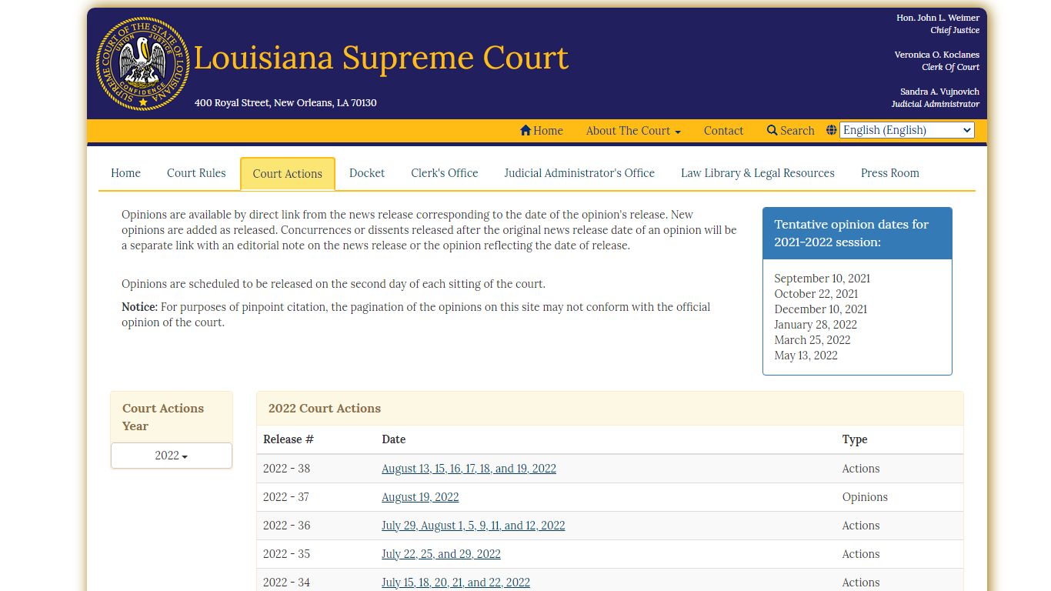The image size is (1051, 591).
Task: Open the August 13, 15, 16, 17, 18, and 19, 2022 link
Action: point(469,469)
